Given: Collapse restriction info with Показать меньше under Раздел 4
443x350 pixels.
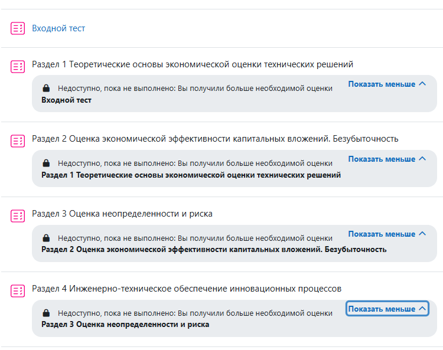Looking at the screenshot, I should coord(387,309).
